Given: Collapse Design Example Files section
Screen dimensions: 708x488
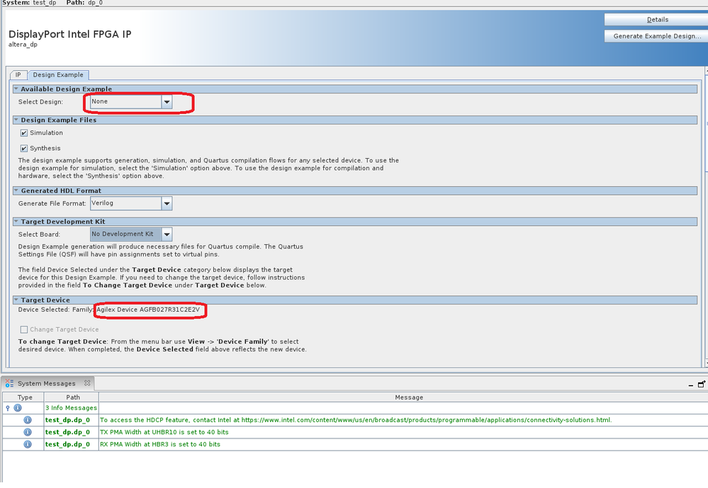Looking at the screenshot, I should pos(16,120).
